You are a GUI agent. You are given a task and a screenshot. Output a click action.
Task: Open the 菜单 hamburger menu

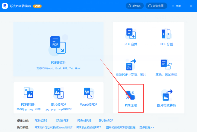coord(176,6)
